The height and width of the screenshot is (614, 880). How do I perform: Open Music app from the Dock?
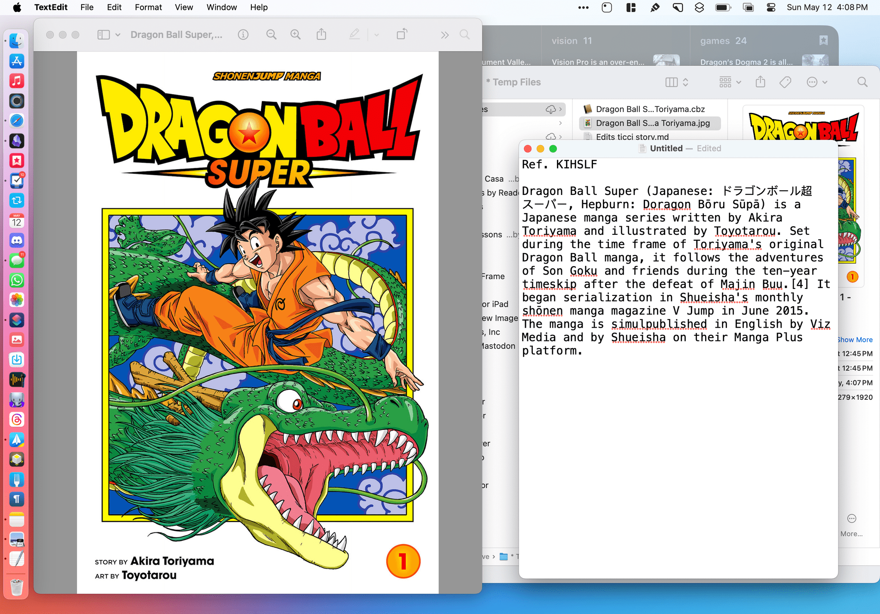click(17, 81)
